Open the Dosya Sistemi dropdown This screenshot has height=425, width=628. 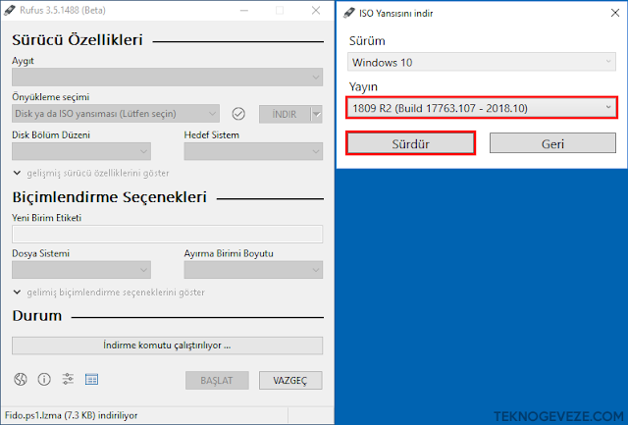click(81, 270)
